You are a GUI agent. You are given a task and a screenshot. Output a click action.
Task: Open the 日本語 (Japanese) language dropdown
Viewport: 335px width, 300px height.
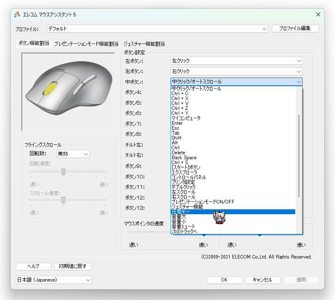pos(54,280)
